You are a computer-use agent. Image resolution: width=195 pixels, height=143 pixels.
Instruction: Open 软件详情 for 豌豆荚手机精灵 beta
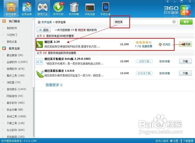pyautogui.click(x=165, y=62)
